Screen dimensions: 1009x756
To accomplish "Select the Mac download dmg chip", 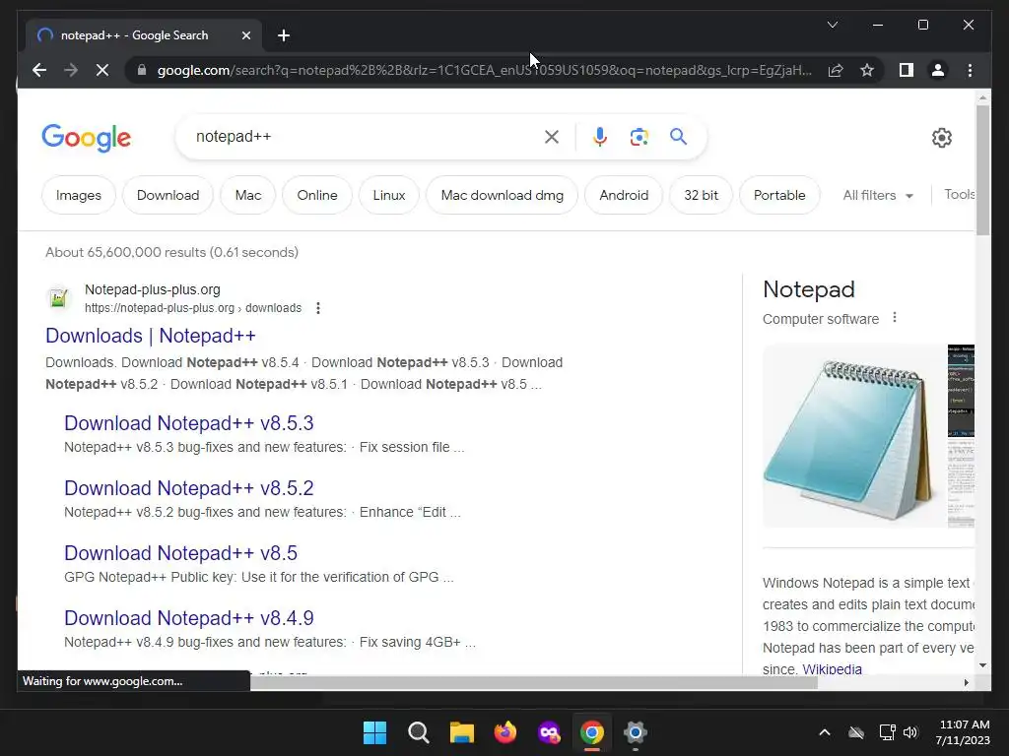I will [x=503, y=195].
